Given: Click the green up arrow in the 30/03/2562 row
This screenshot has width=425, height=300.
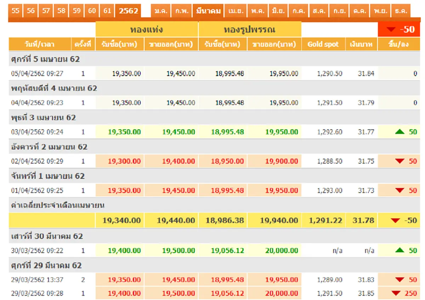Looking at the screenshot, I should pos(399,250).
